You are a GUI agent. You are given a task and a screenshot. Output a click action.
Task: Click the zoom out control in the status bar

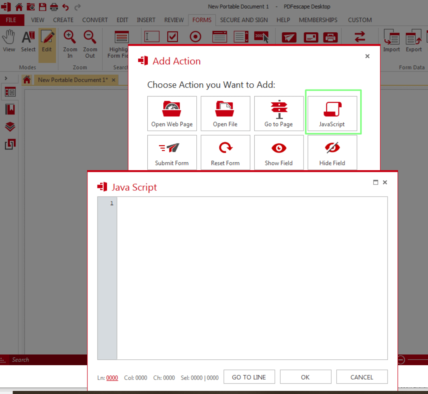click(x=400, y=360)
